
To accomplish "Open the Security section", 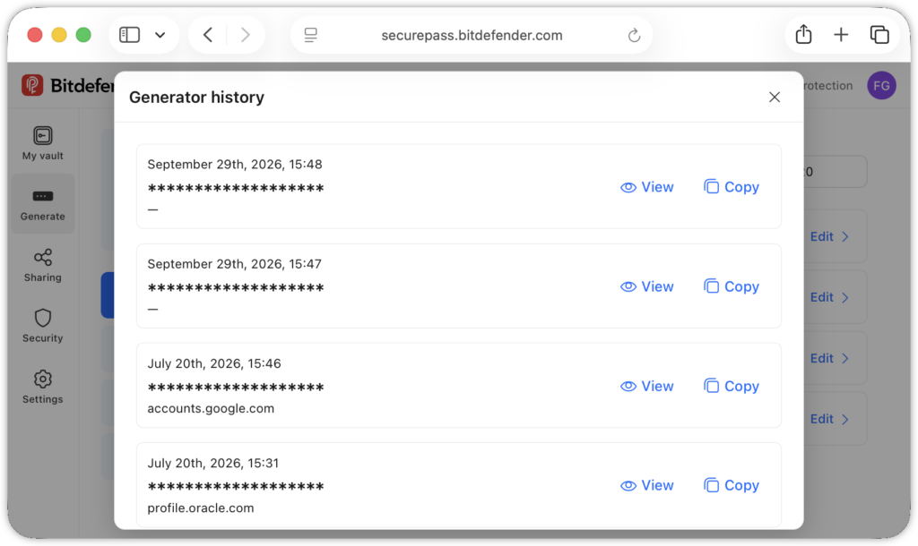I will point(43,326).
